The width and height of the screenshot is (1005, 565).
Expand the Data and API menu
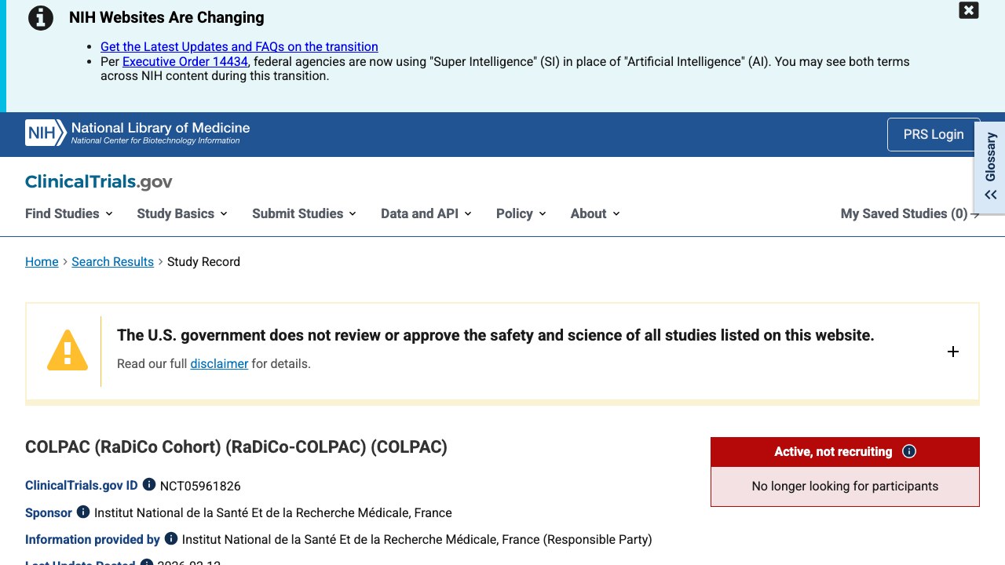click(426, 213)
